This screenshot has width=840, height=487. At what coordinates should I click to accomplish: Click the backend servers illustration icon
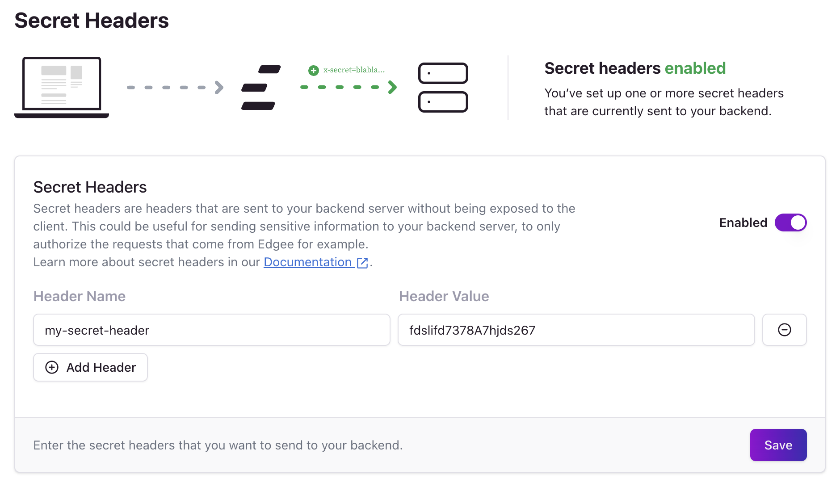coord(443,88)
